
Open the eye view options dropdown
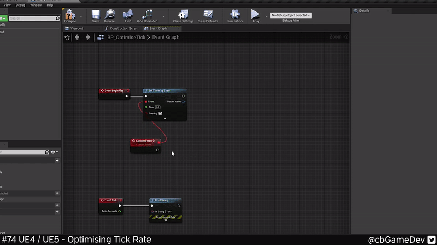[x=55, y=152]
